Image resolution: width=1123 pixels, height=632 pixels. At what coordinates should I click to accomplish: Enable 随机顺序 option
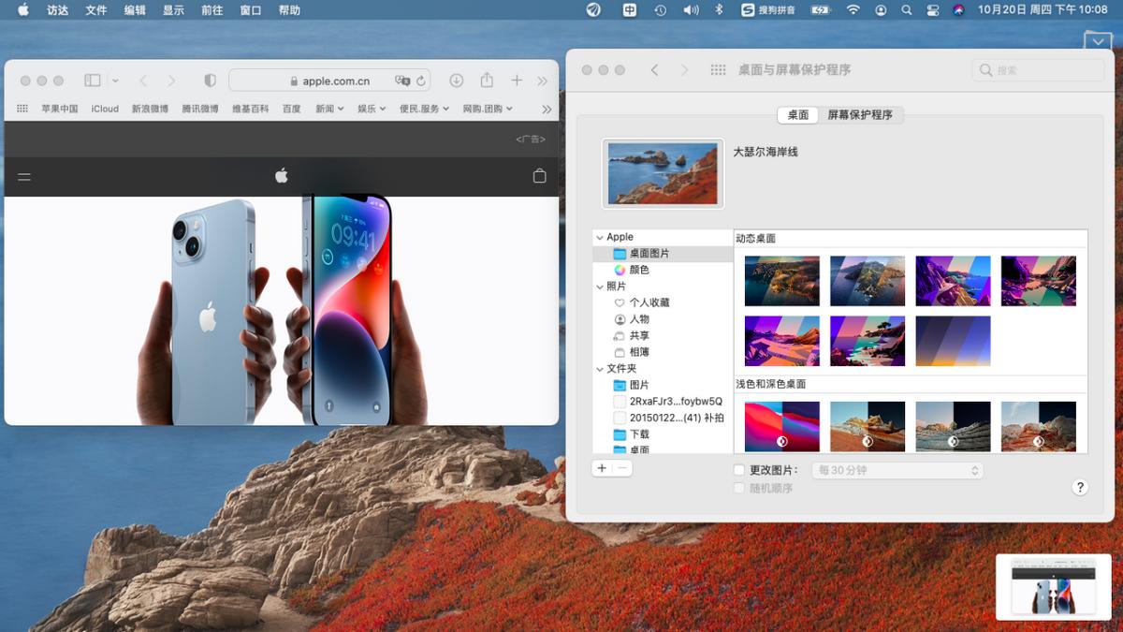click(x=739, y=488)
